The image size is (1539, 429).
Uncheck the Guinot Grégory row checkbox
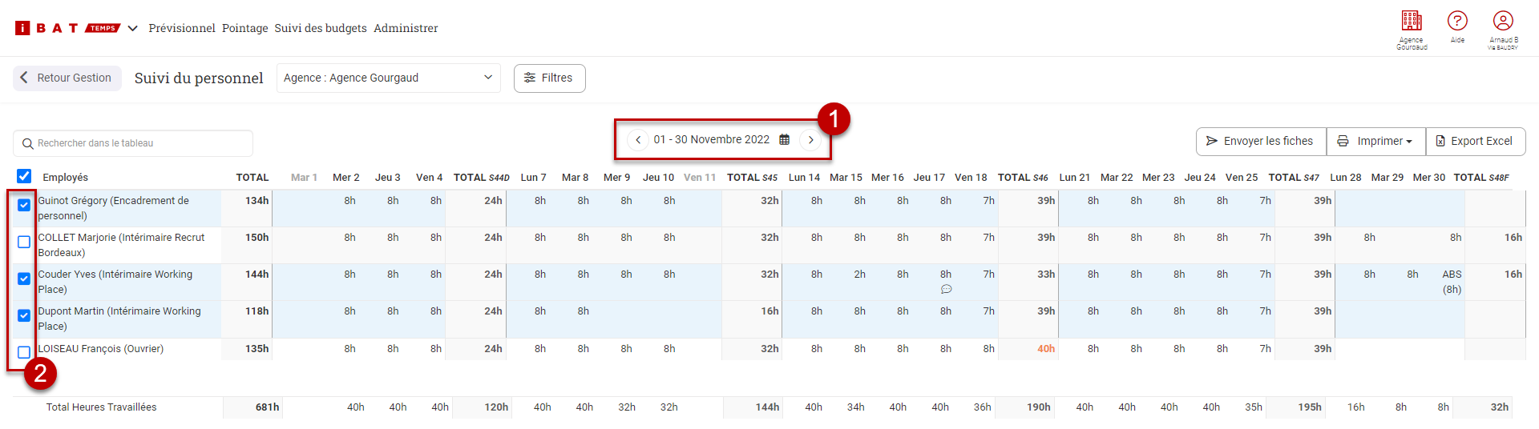24,205
